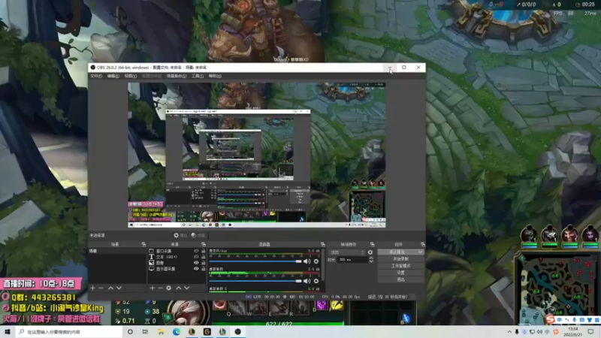
Task: Click 开始录制 (Start Recording) button
Action: click(x=400, y=259)
